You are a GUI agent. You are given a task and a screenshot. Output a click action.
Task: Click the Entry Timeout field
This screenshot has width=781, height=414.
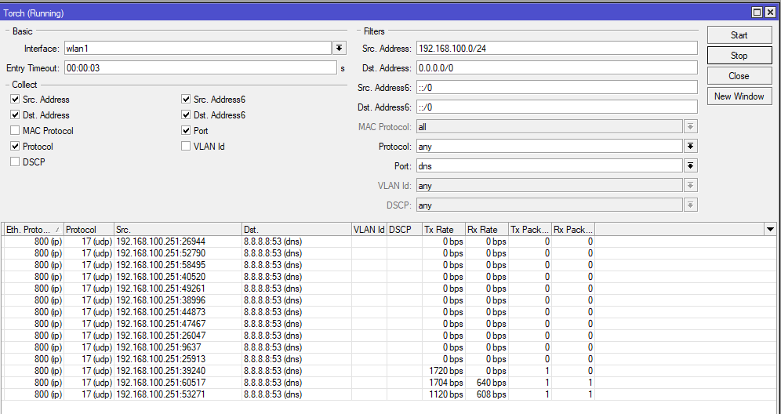coord(200,67)
